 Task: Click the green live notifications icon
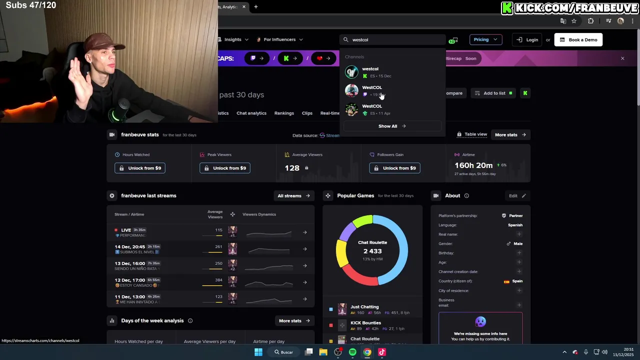[453, 40]
